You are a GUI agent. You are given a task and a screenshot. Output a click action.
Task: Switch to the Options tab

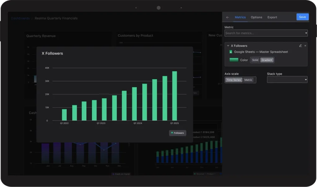[x=256, y=17]
